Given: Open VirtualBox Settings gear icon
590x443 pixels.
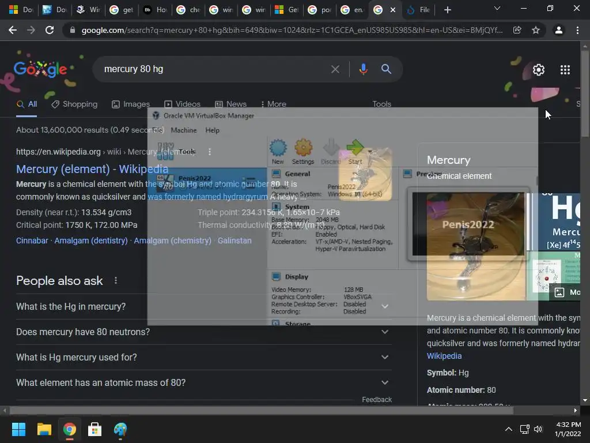Looking at the screenshot, I should click(303, 152).
